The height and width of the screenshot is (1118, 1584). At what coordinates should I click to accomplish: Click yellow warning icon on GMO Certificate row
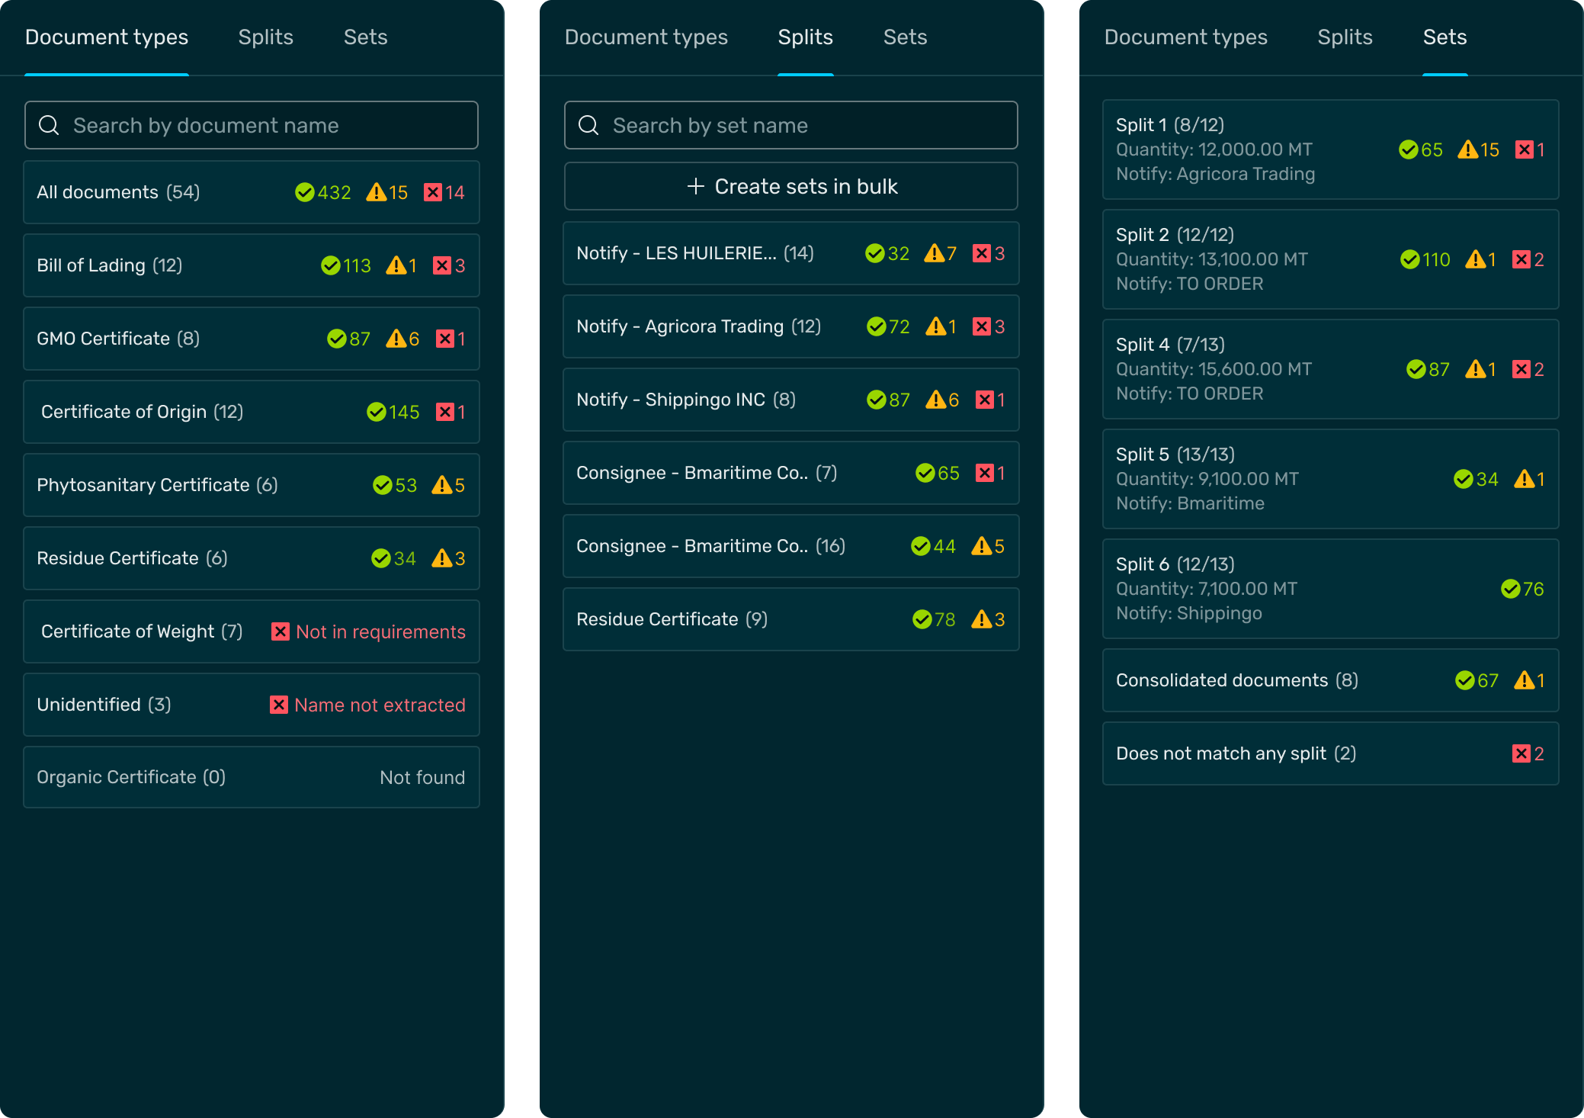396,339
